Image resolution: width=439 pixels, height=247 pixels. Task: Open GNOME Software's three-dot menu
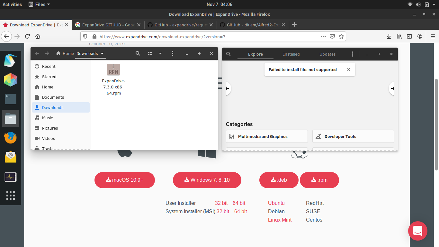(353, 54)
